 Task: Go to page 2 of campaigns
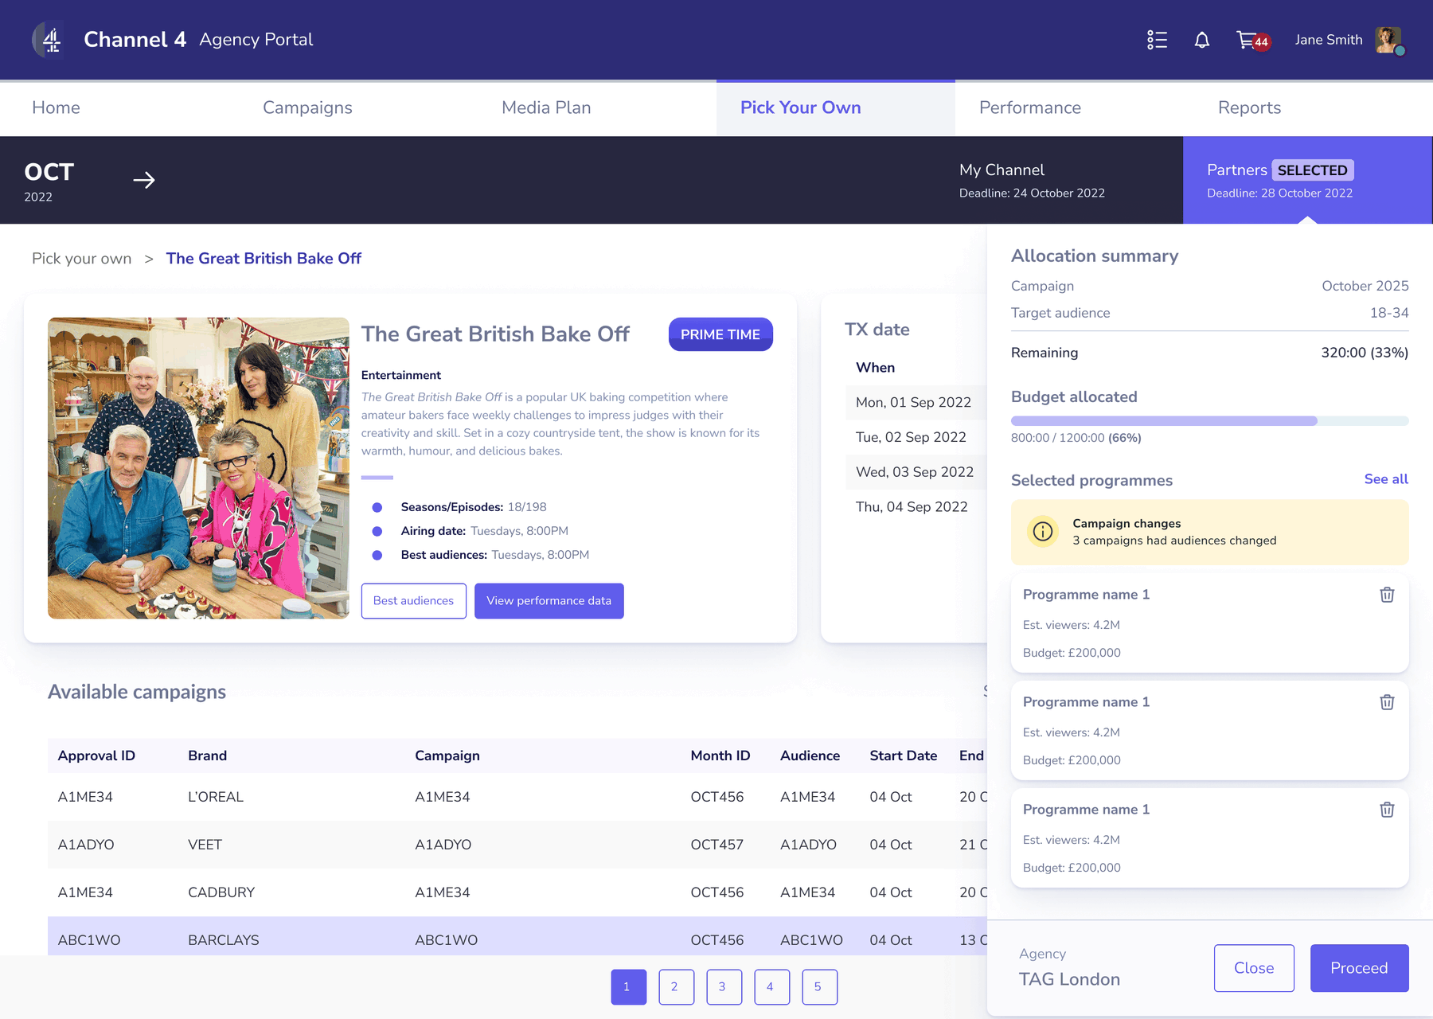click(677, 987)
